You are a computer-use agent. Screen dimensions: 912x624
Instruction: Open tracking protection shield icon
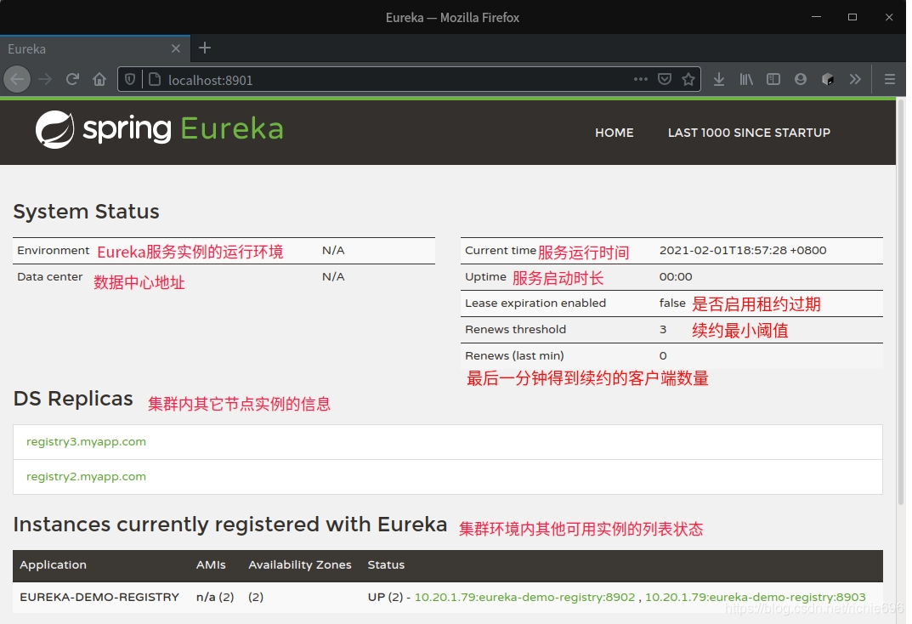coord(130,79)
